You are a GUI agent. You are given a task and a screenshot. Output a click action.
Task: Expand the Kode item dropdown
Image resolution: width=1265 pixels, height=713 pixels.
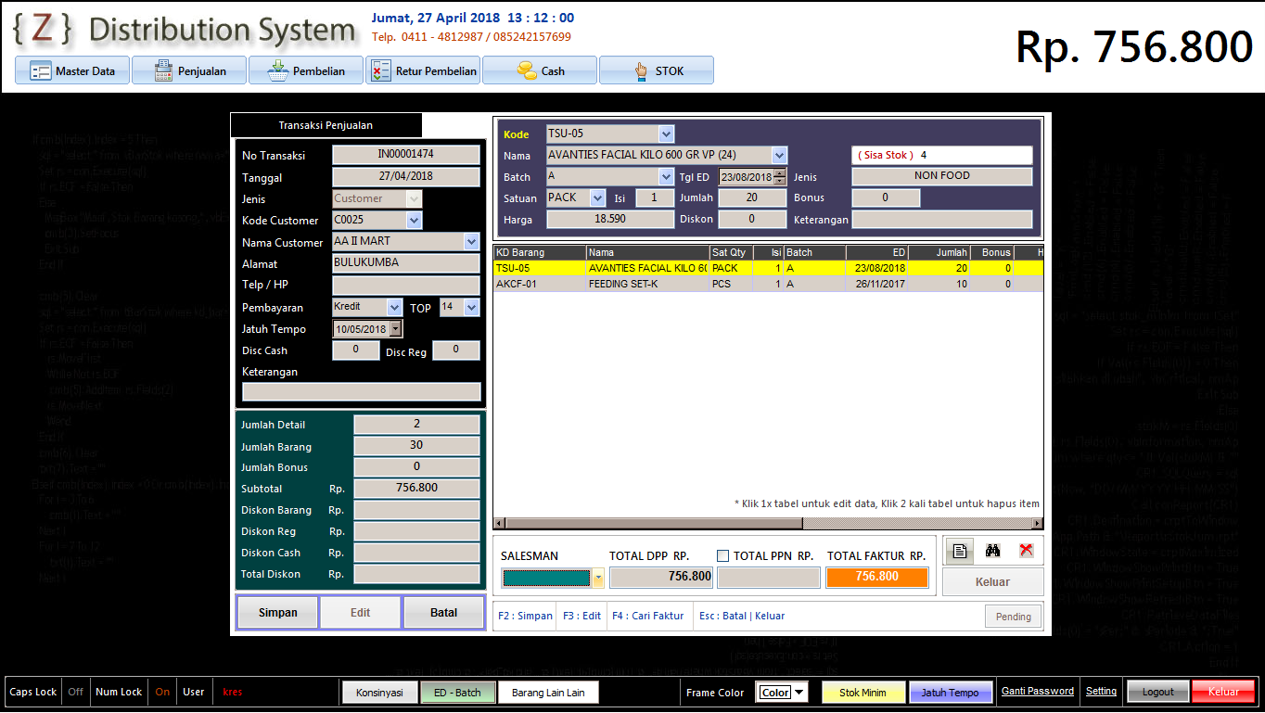click(666, 134)
